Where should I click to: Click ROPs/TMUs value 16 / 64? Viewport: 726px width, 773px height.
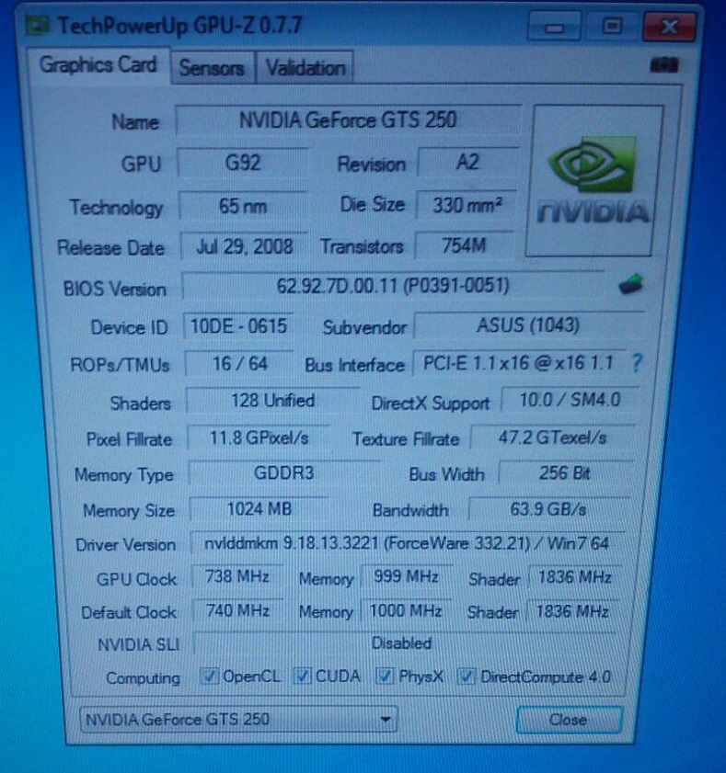[x=240, y=364]
